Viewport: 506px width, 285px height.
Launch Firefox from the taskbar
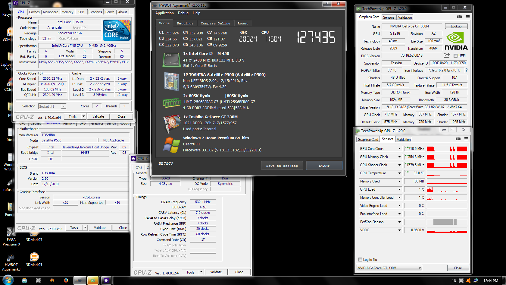click(x=66, y=280)
